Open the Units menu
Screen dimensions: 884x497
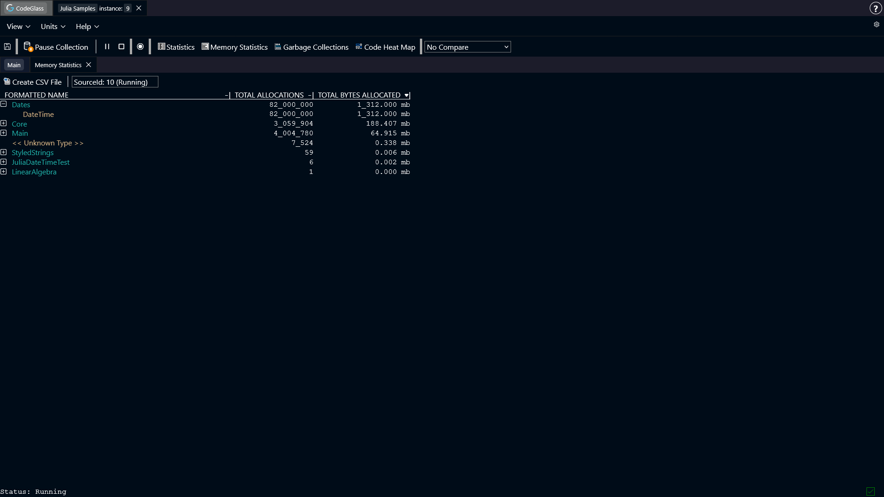coord(53,27)
